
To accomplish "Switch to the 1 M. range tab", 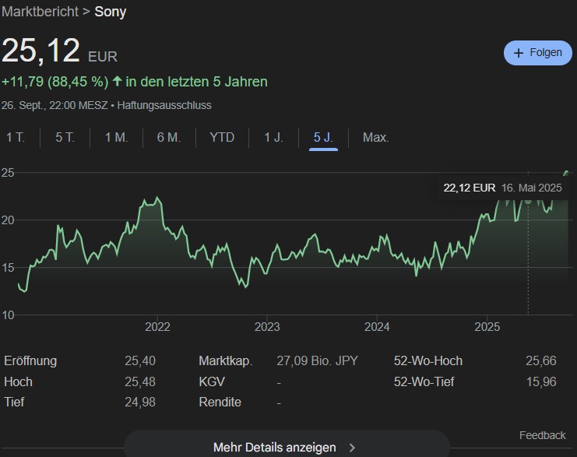I will coord(116,138).
